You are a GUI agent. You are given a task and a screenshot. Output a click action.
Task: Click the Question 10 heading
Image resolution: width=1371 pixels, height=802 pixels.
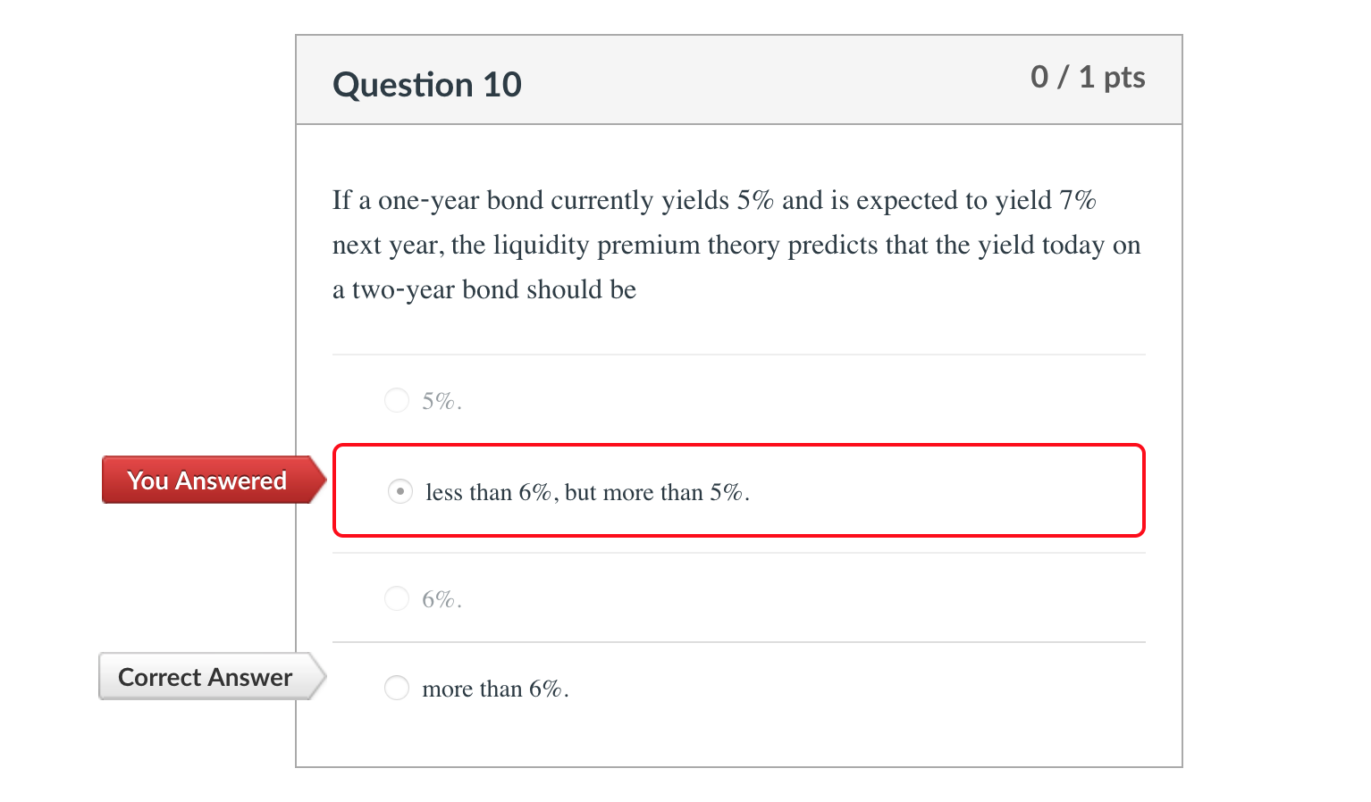tap(427, 84)
